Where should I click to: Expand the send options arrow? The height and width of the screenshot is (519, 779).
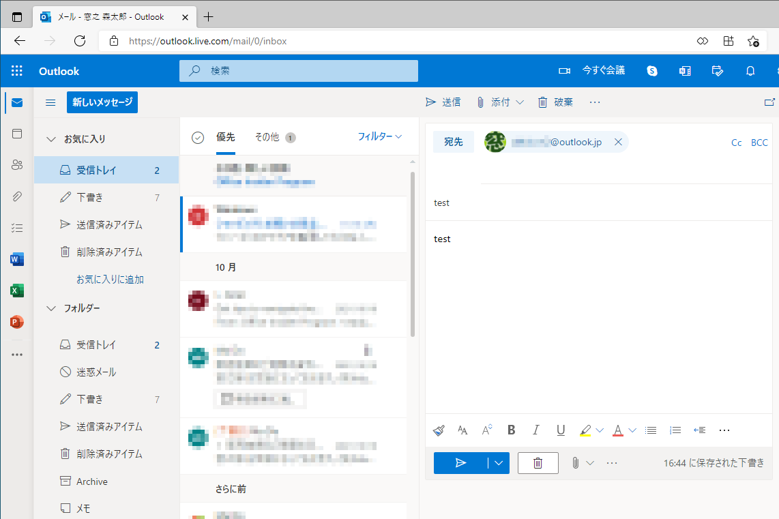click(499, 462)
